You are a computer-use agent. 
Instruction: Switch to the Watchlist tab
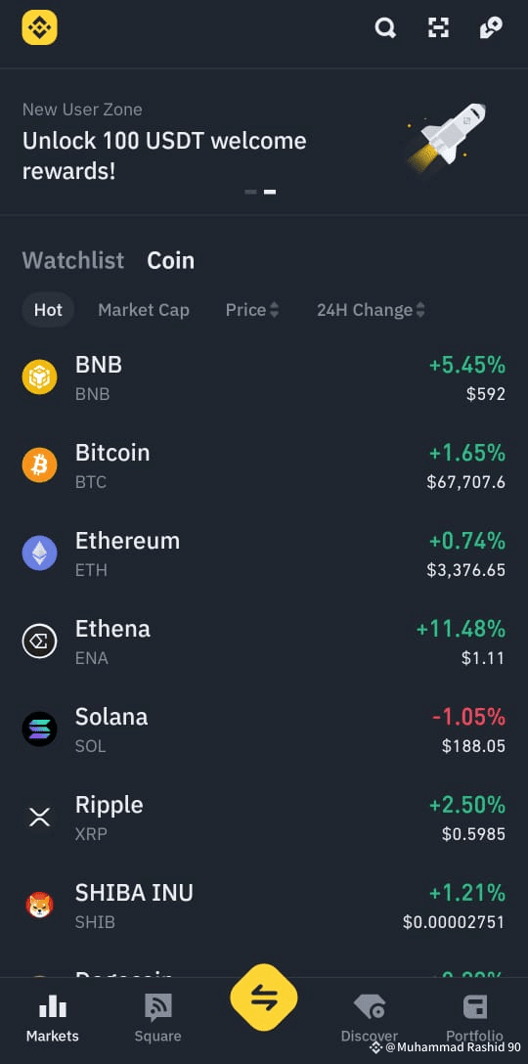coord(73,260)
